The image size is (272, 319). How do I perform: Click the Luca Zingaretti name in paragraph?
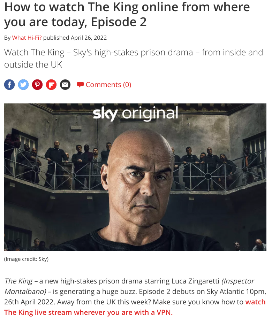[x=195, y=281]
